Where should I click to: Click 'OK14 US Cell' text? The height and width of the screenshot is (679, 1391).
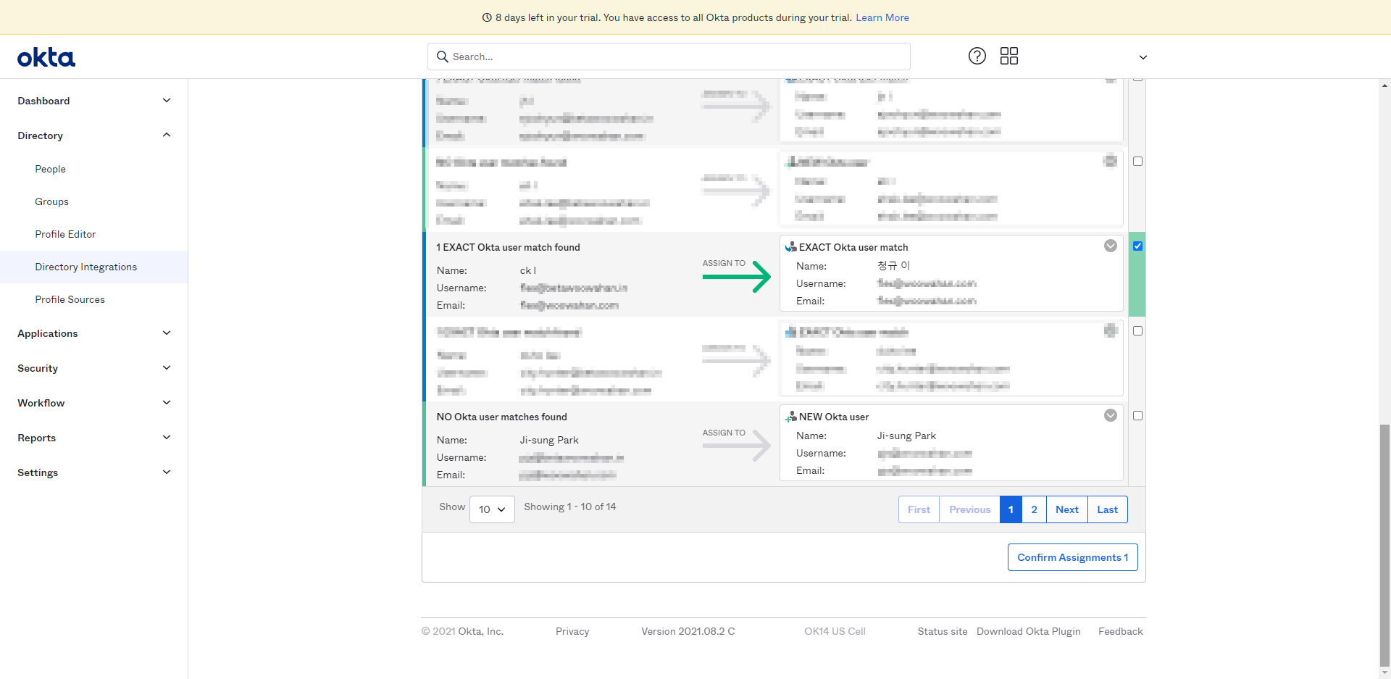[835, 631]
